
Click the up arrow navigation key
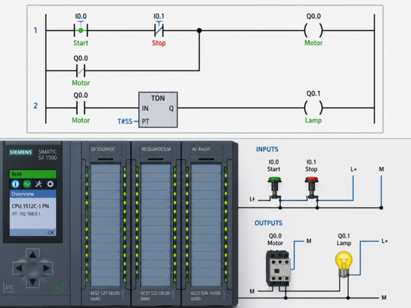[33, 255]
